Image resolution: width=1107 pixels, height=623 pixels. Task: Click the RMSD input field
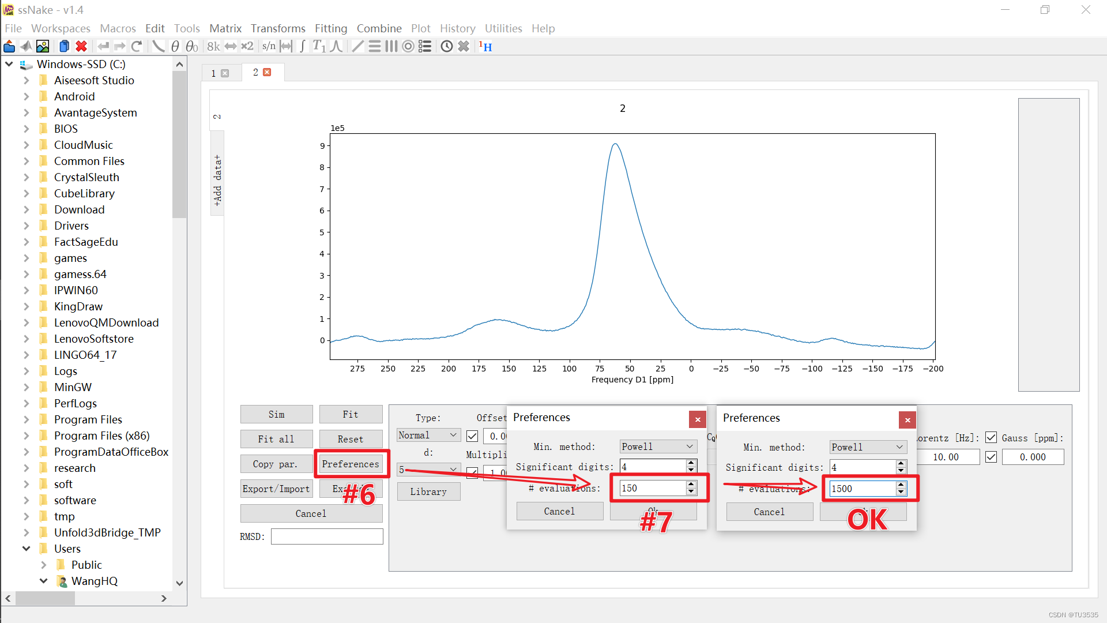click(327, 536)
